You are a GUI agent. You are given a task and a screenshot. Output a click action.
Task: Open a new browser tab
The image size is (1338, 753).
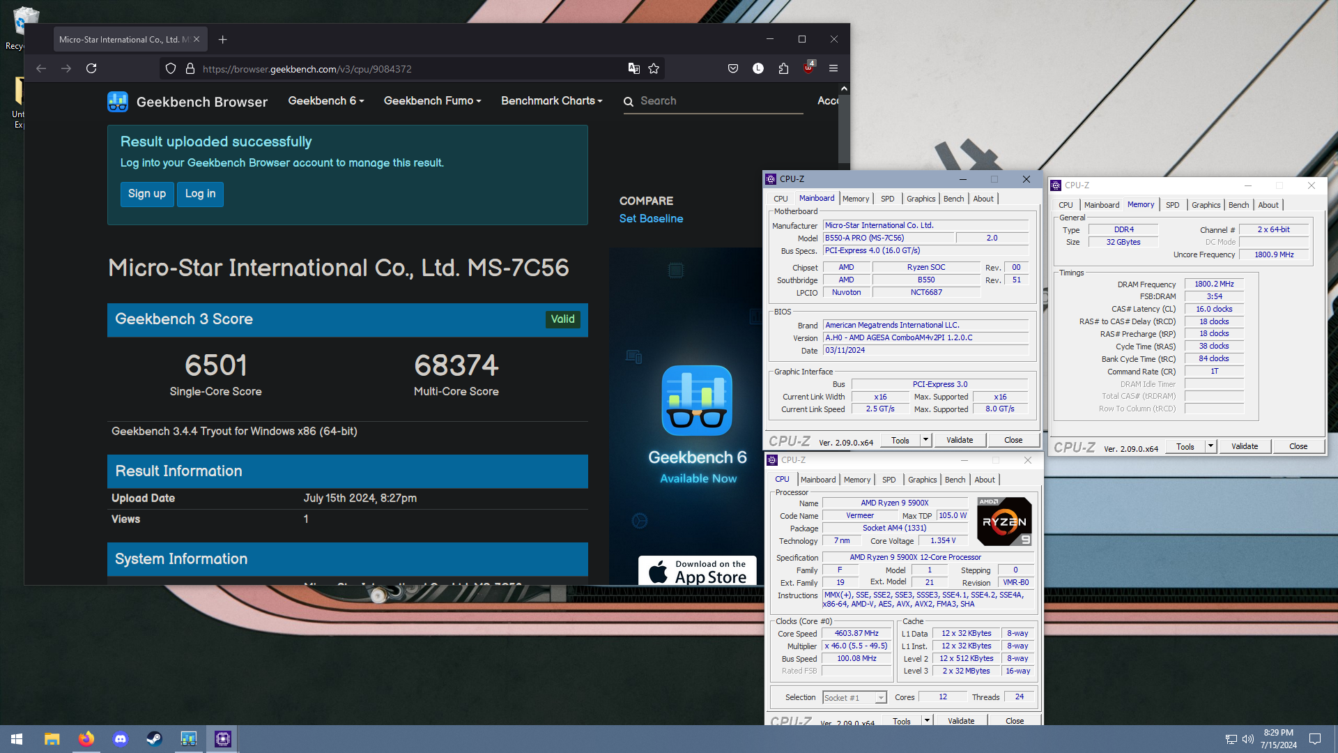pos(223,40)
